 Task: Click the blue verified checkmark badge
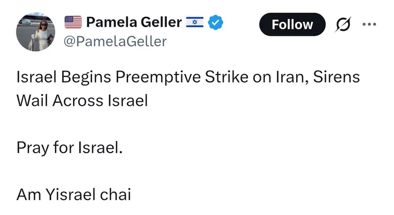[x=216, y=23]
